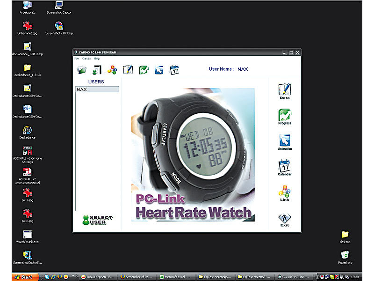Screen dimensions: 374x281
Task: Select the DeckadanceGSM zip archive on desktop
Action: [x=28, y=91]
